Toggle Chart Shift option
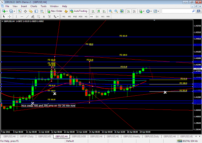Screen dimensions: 202x143 (x=134, y=11)
